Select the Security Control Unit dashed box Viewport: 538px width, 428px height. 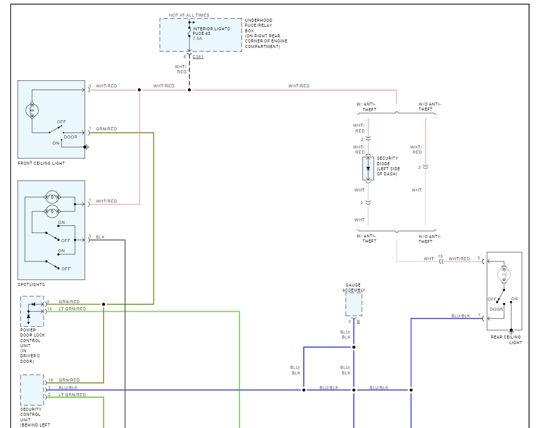click(32, 390)
